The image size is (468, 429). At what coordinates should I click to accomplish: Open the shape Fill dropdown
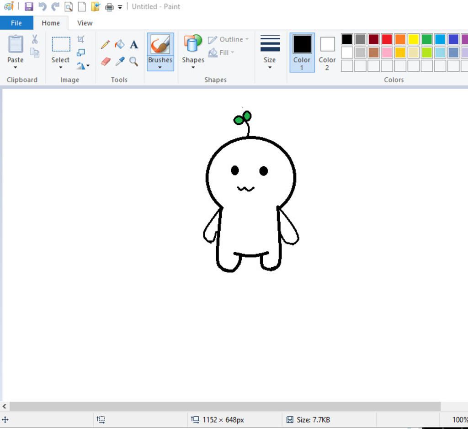click(221, 53)
